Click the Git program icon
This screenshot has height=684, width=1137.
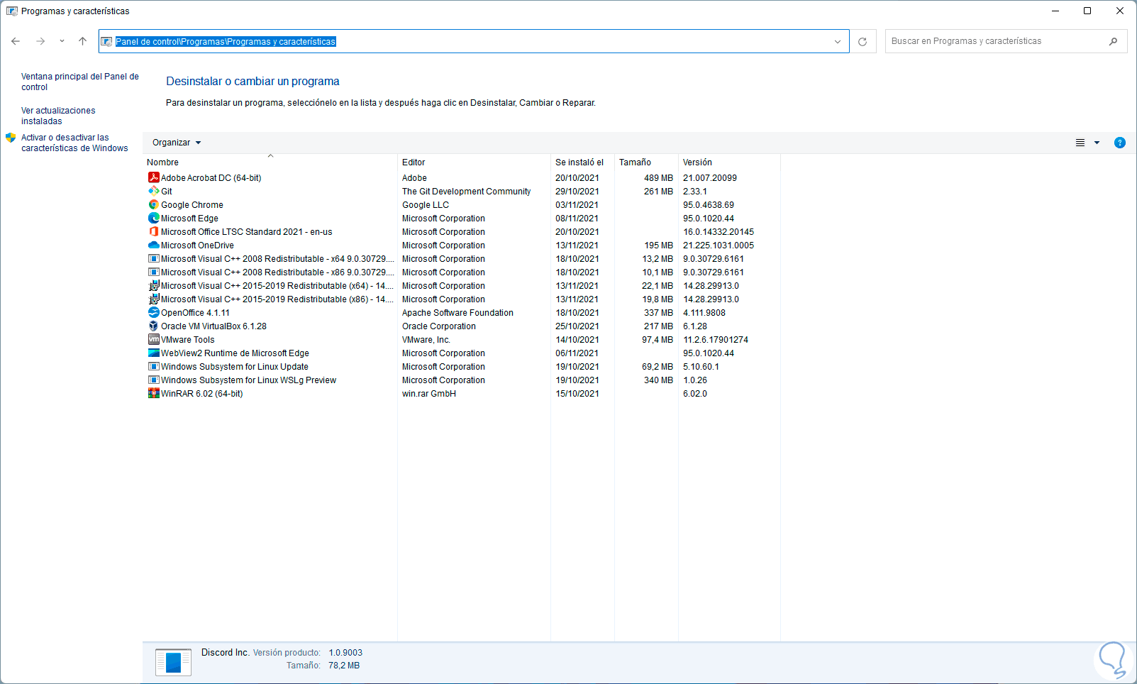[153, 191]
